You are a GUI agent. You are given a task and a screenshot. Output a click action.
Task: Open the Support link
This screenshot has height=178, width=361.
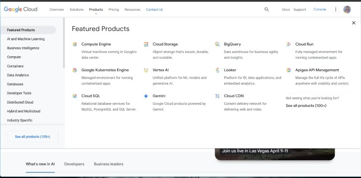299,9
